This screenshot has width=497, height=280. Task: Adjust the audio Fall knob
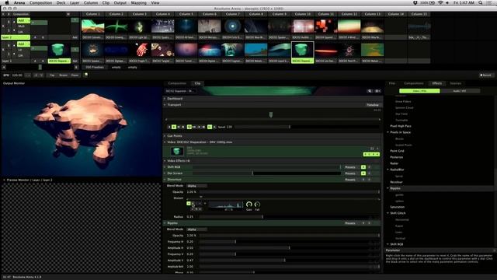tap(257, 205)
